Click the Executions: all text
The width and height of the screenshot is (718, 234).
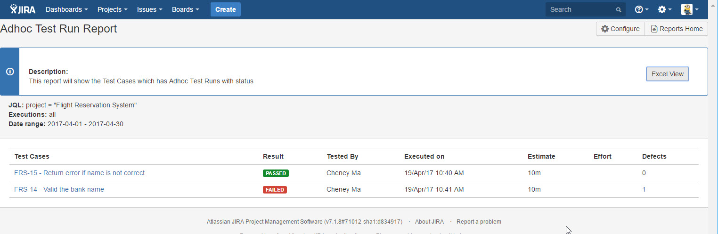pyautogui.click(x=32, y=114)
